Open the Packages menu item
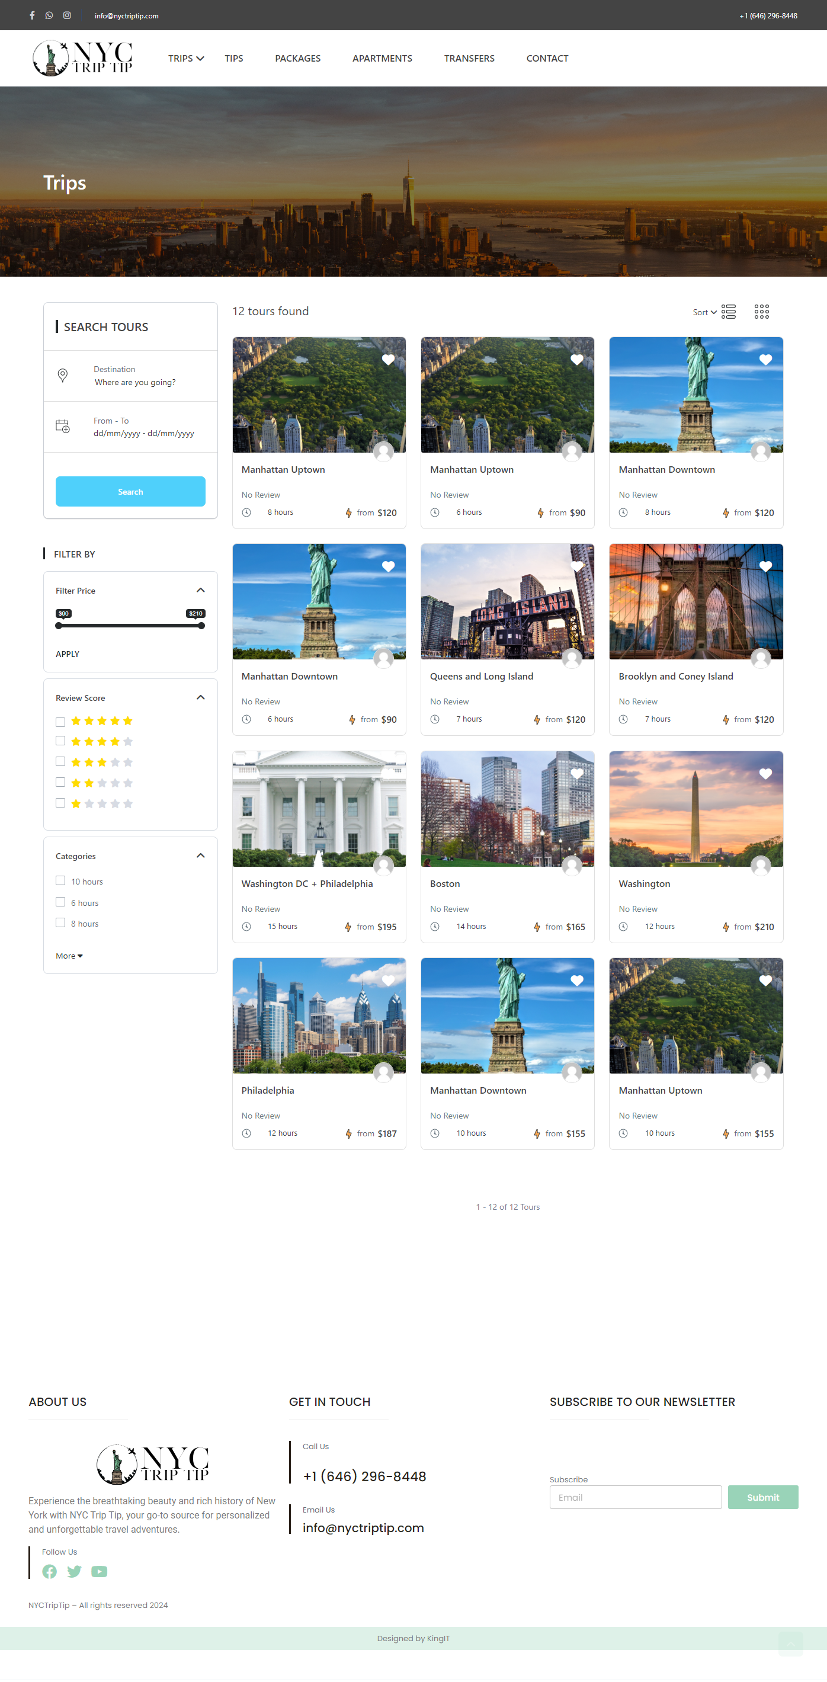The height and width of the screenshot is (1682, 827). tap(297, 58)
